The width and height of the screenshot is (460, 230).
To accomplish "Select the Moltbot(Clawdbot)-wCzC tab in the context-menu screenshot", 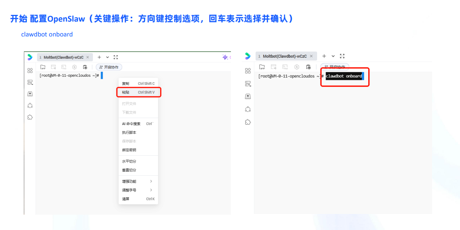I will [64, 57].
